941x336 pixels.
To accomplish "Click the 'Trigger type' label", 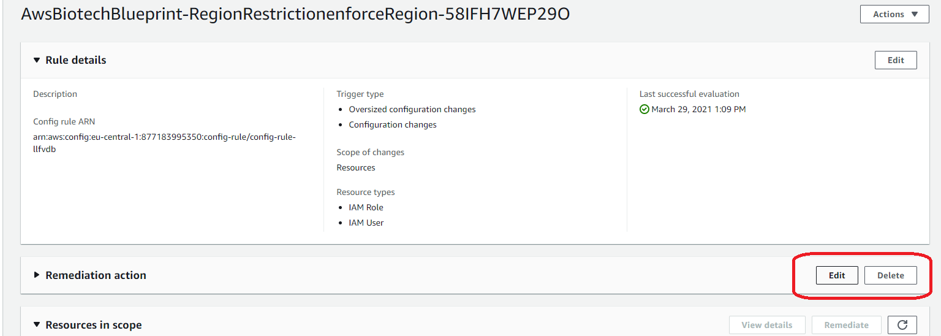I will [x=360, y=94].
